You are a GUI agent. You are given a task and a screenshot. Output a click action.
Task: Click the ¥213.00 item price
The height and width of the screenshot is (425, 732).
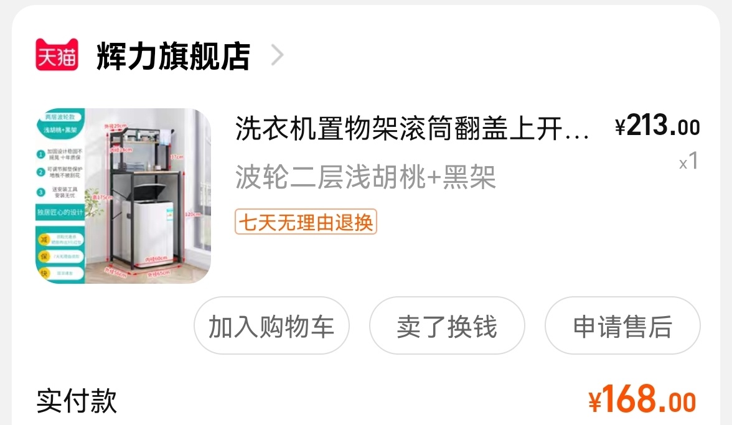pos(657,126)
